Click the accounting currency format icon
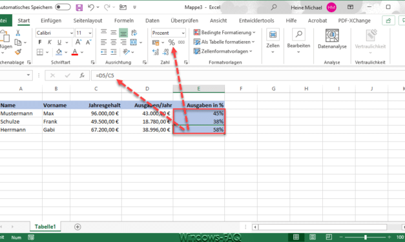This screenshot has height=242, width=405. pos(156,42)
